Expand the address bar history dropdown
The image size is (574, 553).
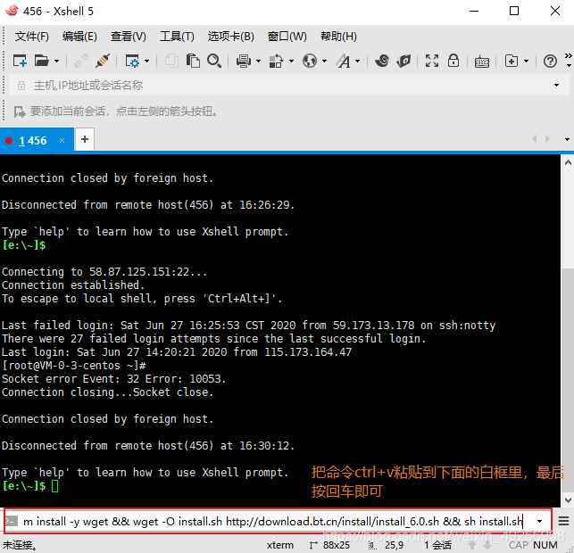pos(556,86)
